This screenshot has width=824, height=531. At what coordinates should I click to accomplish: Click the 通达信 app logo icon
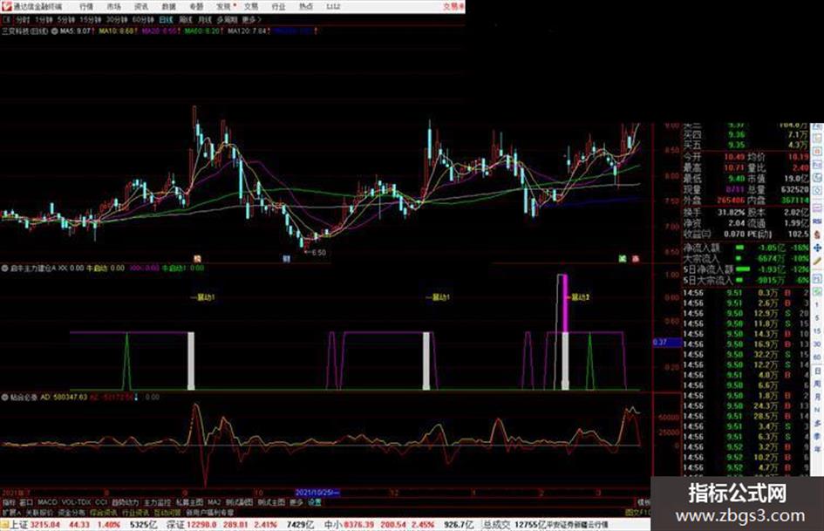tap(6, 6)
